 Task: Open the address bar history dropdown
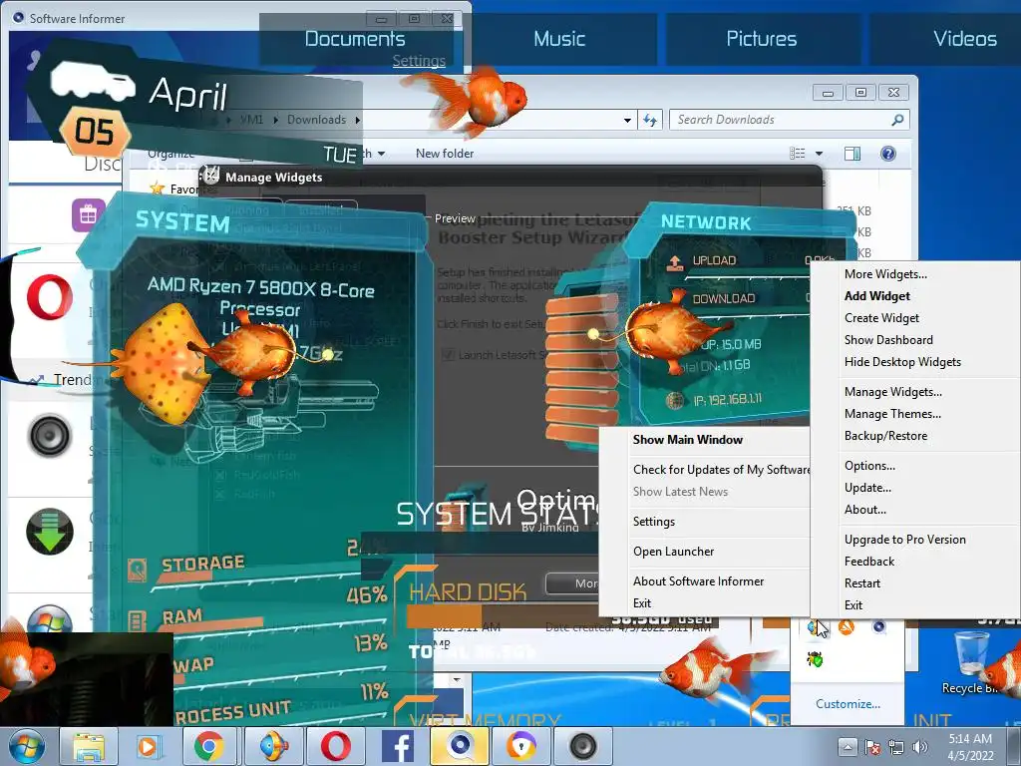627,120
